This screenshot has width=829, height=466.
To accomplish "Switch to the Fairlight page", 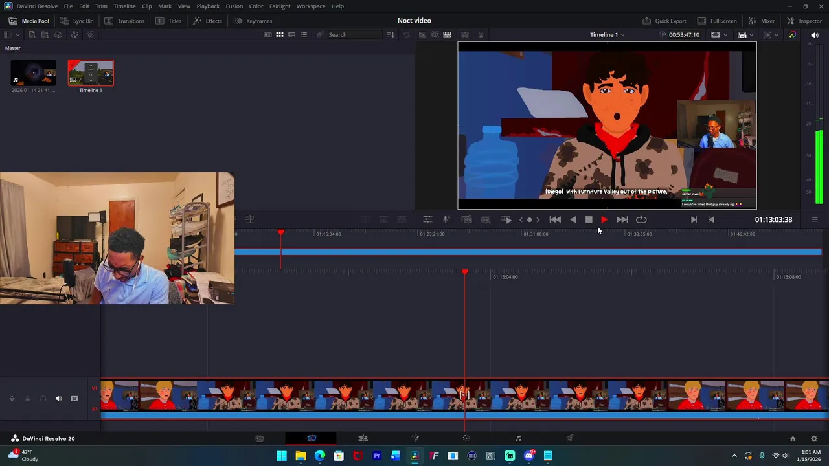I will [x=518, y=438].
